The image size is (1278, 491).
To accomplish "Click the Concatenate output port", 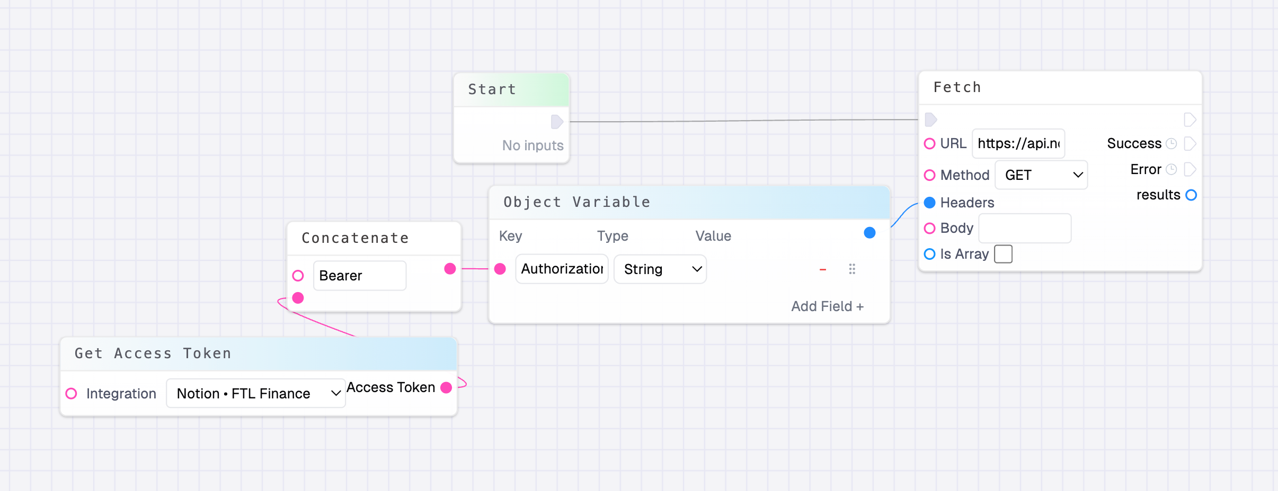I will (450, 269).
